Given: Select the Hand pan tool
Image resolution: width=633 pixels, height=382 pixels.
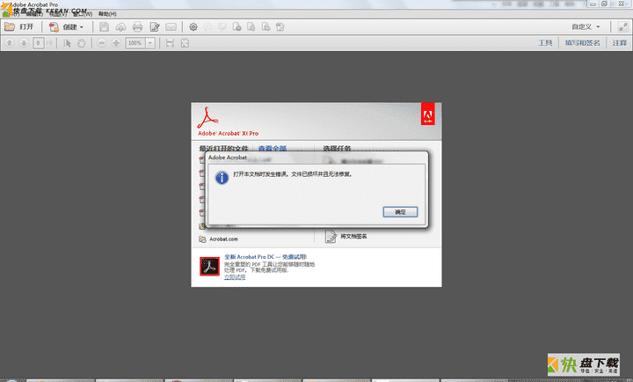Looking at the screenshot, I should tap(82, 43).
